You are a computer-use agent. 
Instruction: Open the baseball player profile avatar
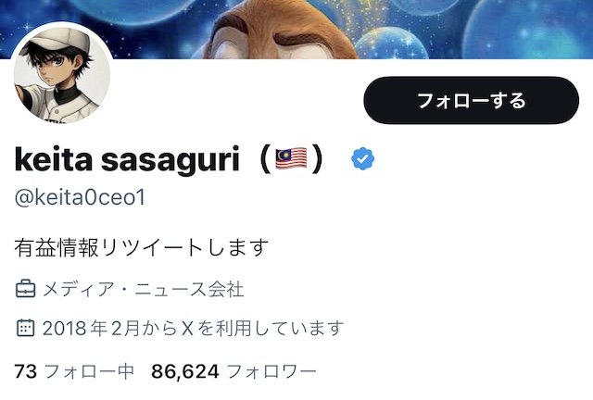point(62,74)
